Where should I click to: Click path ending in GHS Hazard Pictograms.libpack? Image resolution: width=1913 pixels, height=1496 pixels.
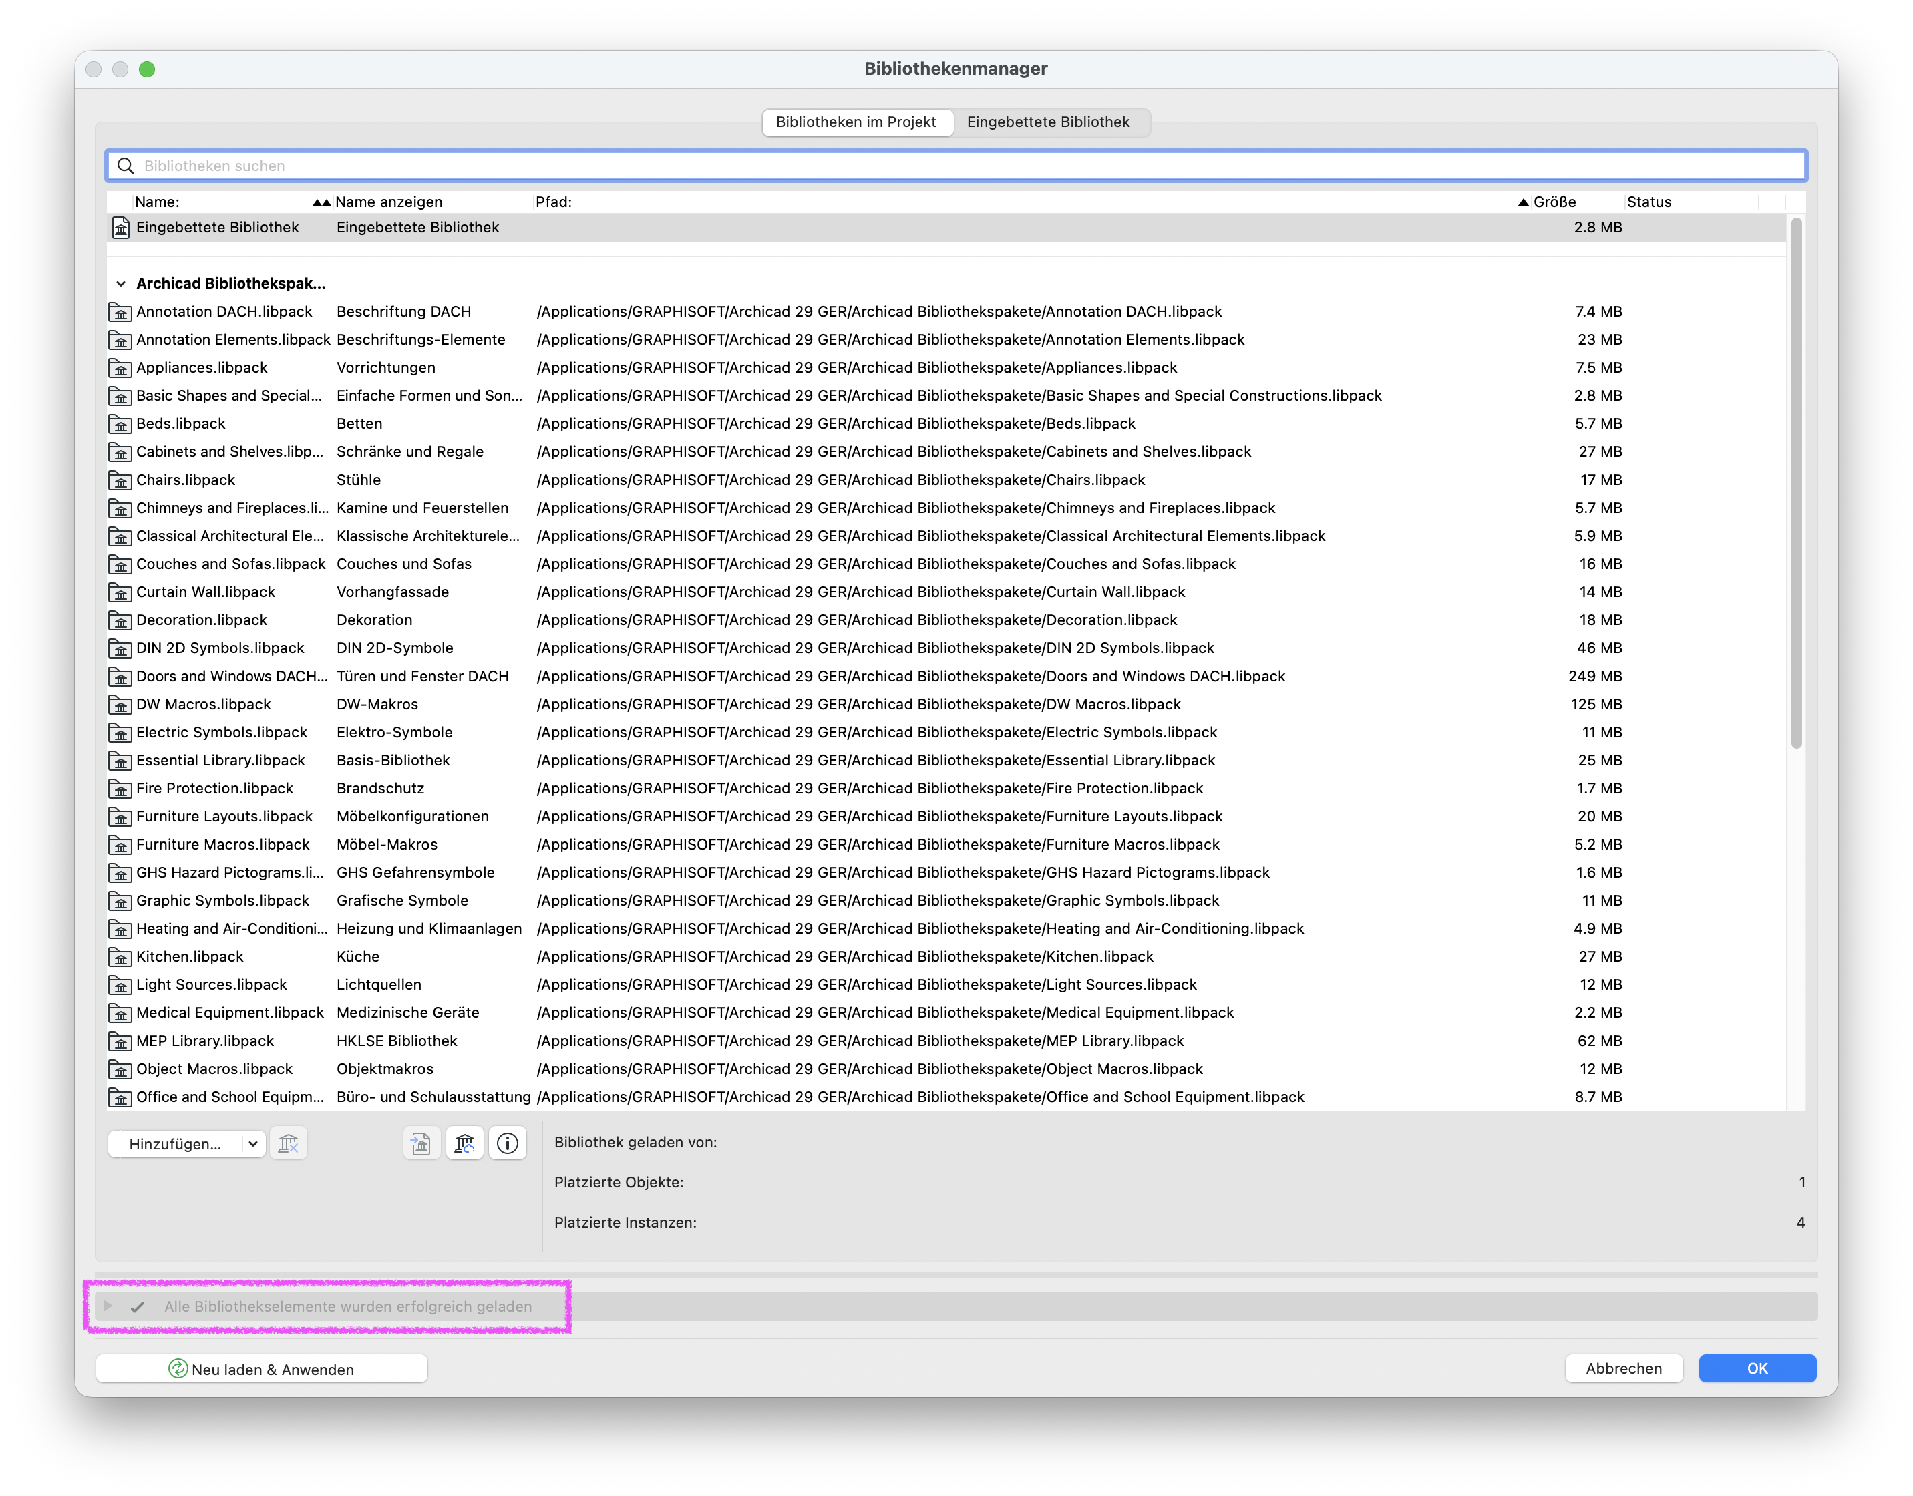pyautogui.click(x=903, y=872)
